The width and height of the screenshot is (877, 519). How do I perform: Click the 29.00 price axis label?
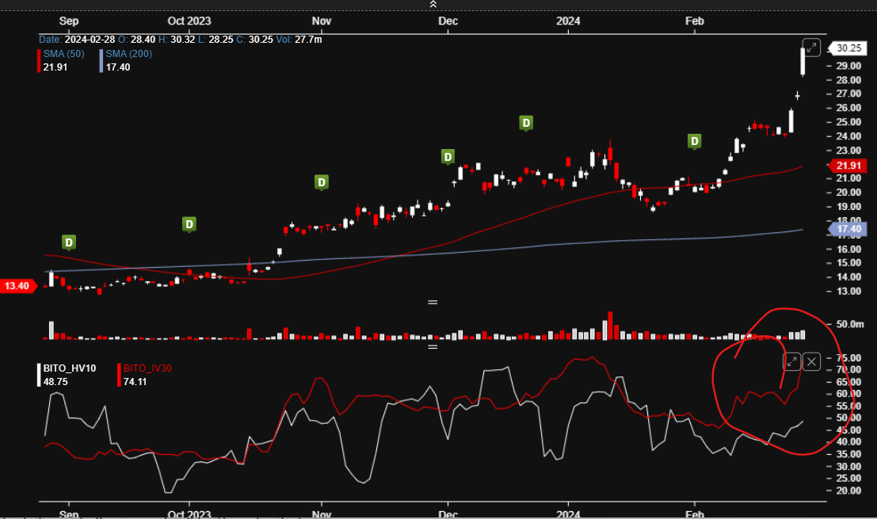[x=848, y=66]
